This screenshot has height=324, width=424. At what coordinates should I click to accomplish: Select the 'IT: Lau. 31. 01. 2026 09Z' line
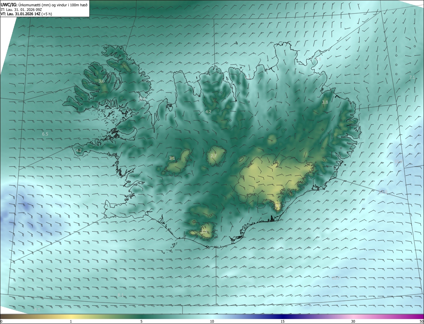click(x=21, y=10)
